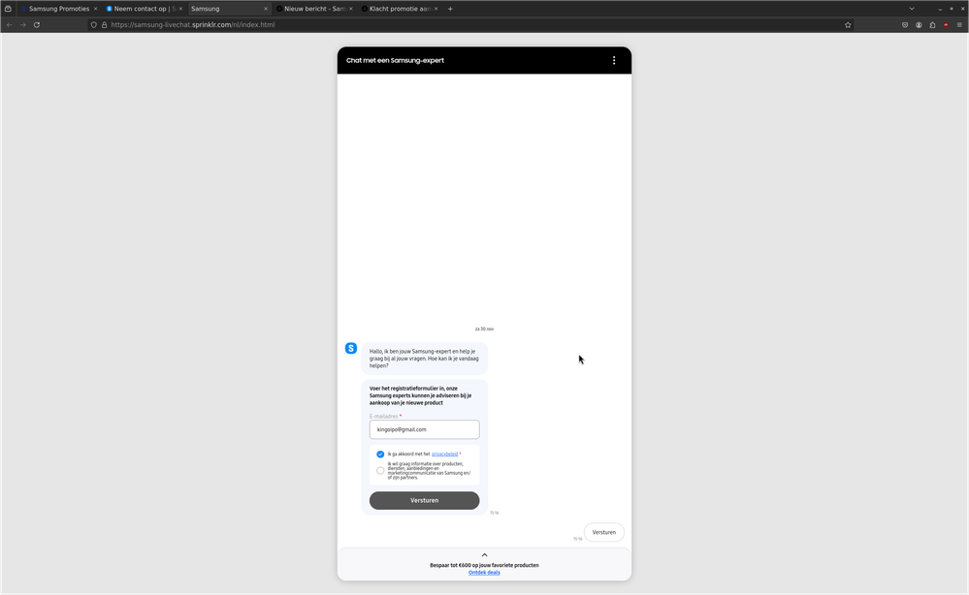Click the 'za 30 nov' date label
This screenshot has height=595, width=969.
(485, 329)
